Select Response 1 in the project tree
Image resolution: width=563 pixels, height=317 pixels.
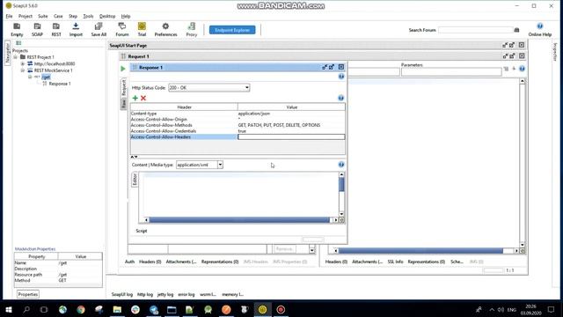pos(60,84)
